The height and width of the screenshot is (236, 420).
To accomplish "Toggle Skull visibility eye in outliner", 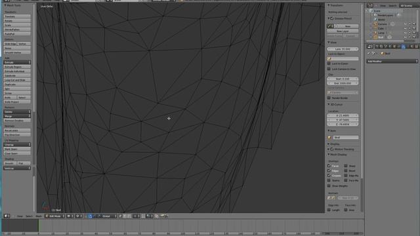I will pos(406,37).
